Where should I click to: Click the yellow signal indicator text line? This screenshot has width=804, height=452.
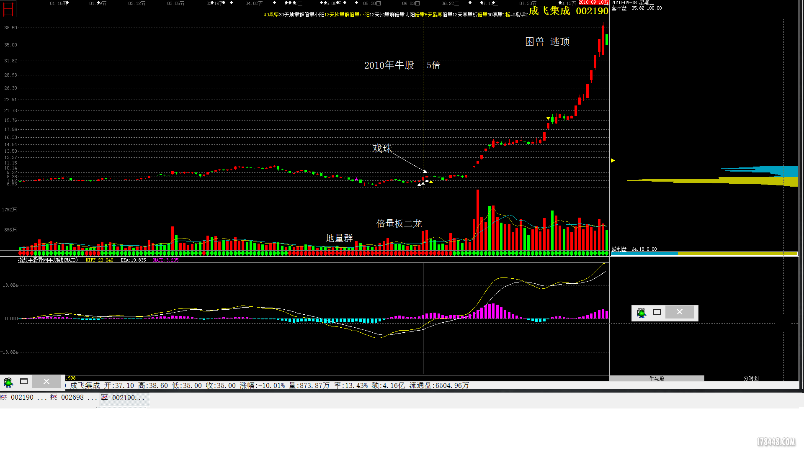click(395, 15)
